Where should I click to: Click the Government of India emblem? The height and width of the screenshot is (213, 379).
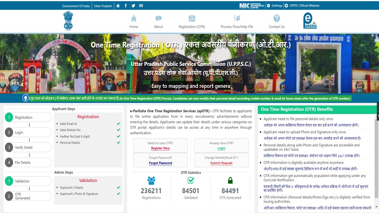click(x=68, y=21)
